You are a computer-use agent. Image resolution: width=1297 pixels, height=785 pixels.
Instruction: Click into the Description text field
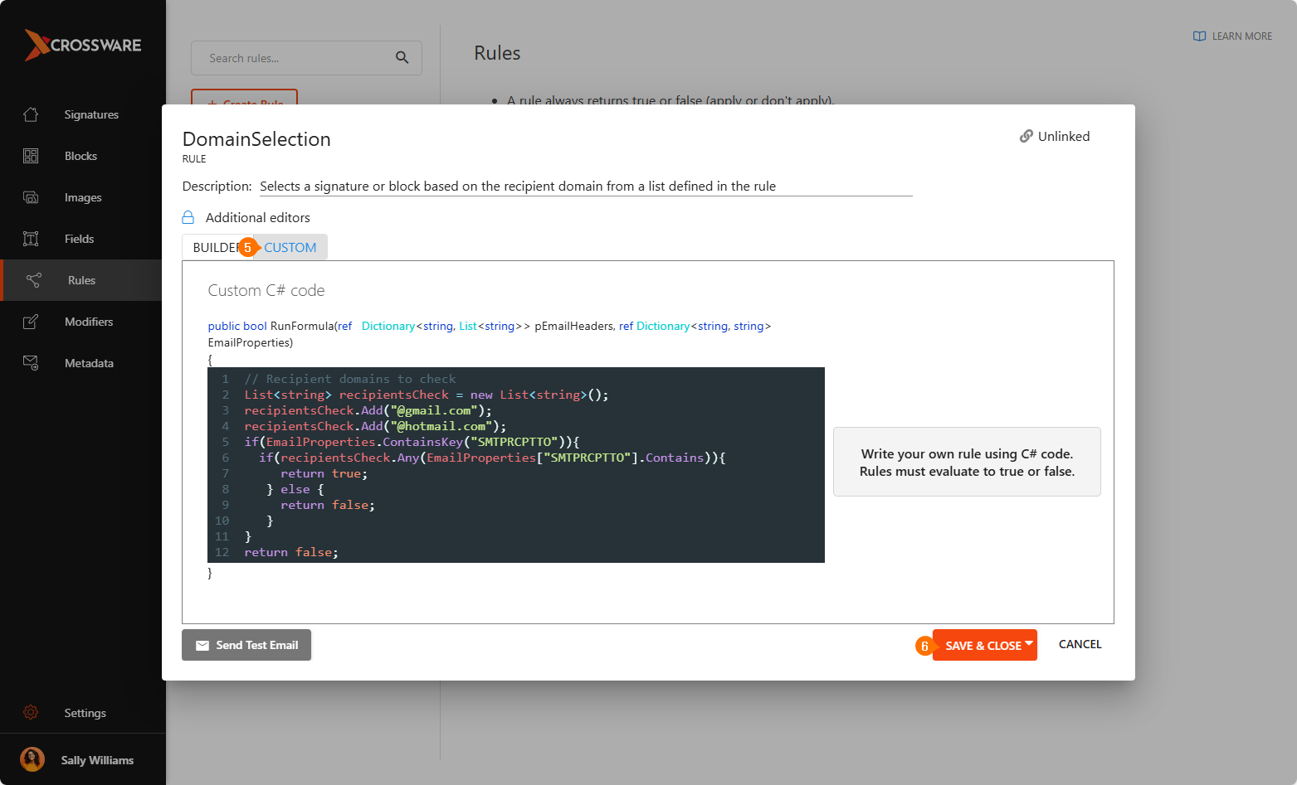pos(585,187)
